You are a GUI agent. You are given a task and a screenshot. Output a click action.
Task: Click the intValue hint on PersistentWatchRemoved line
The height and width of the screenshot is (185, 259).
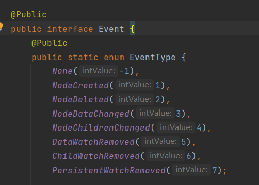191,170
